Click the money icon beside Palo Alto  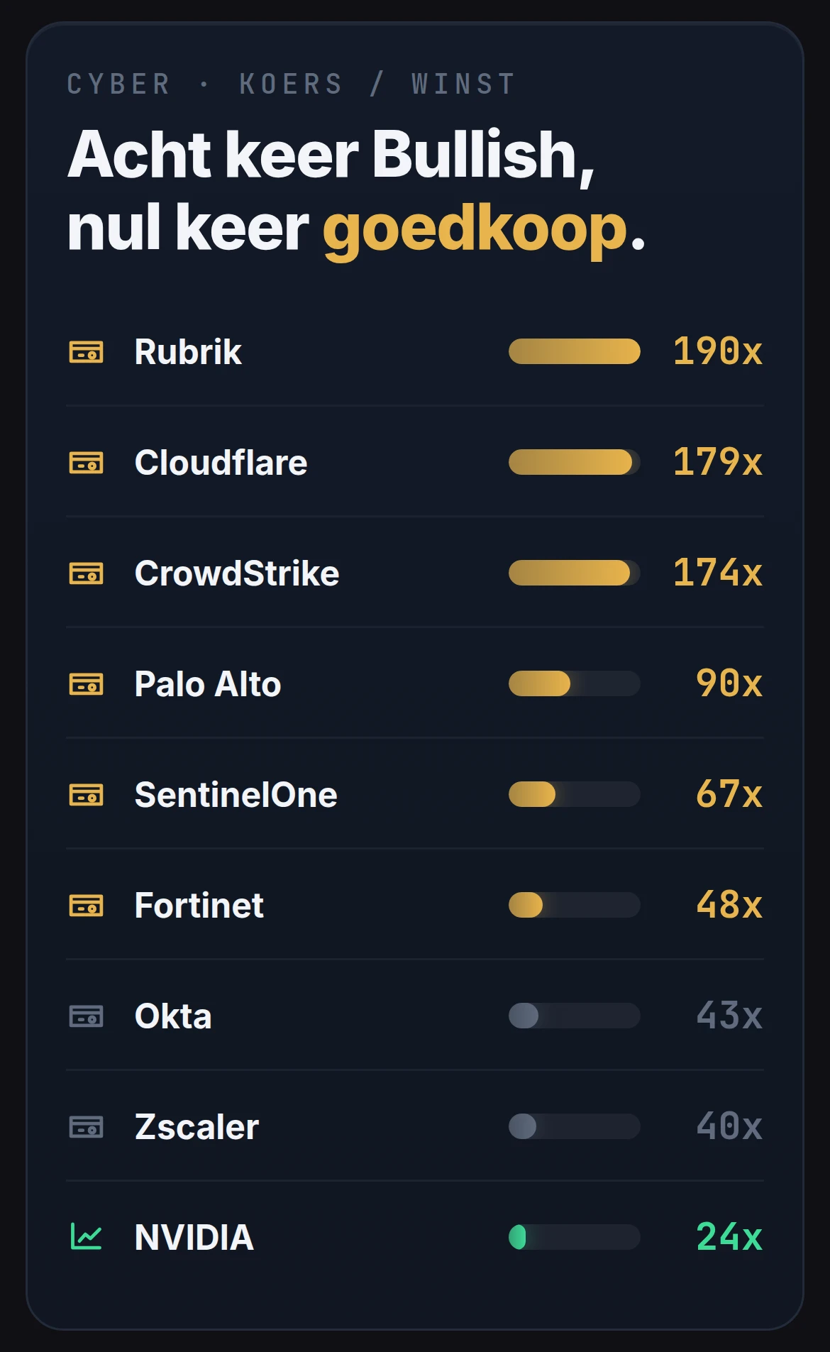point(86,683)
